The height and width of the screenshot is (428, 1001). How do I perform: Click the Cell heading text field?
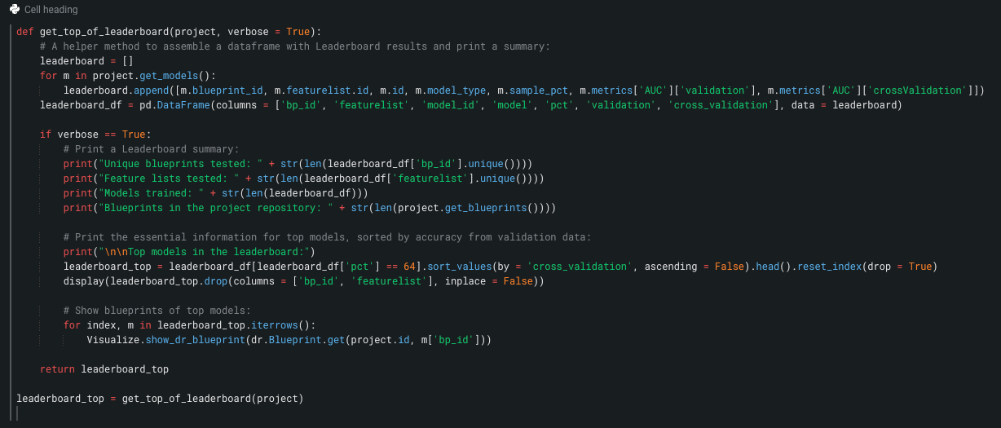pyautogui.click(x=51, y=10)
